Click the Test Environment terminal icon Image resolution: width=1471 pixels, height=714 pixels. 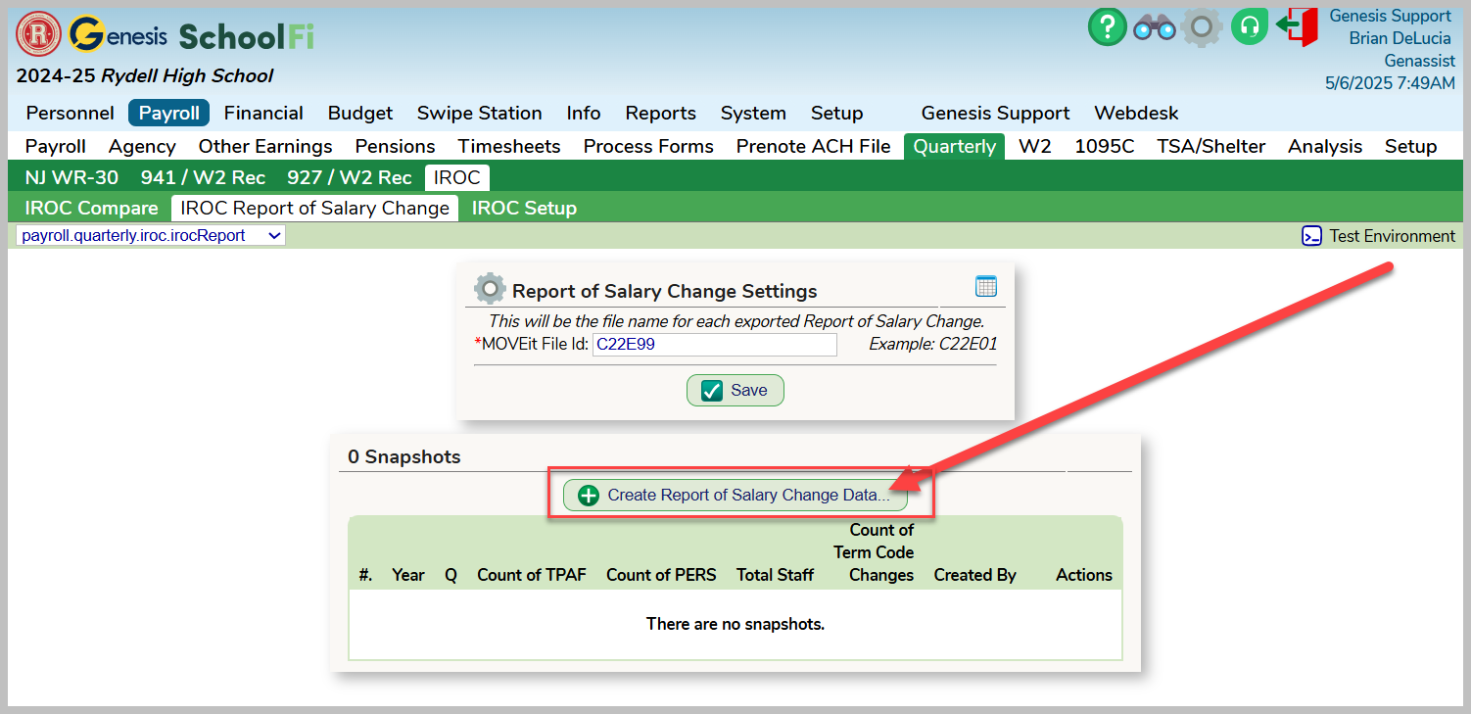click(1311, 236)
